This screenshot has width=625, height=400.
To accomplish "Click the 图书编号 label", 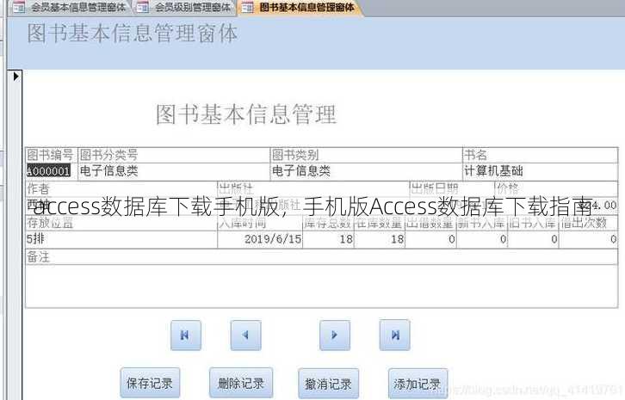I will [x=50, y=155].
